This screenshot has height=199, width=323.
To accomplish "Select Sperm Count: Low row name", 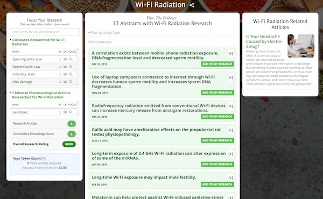I will (26, 67).
